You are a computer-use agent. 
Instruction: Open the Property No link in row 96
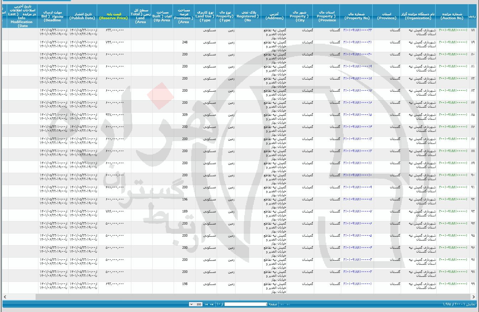tap(358, 248)
